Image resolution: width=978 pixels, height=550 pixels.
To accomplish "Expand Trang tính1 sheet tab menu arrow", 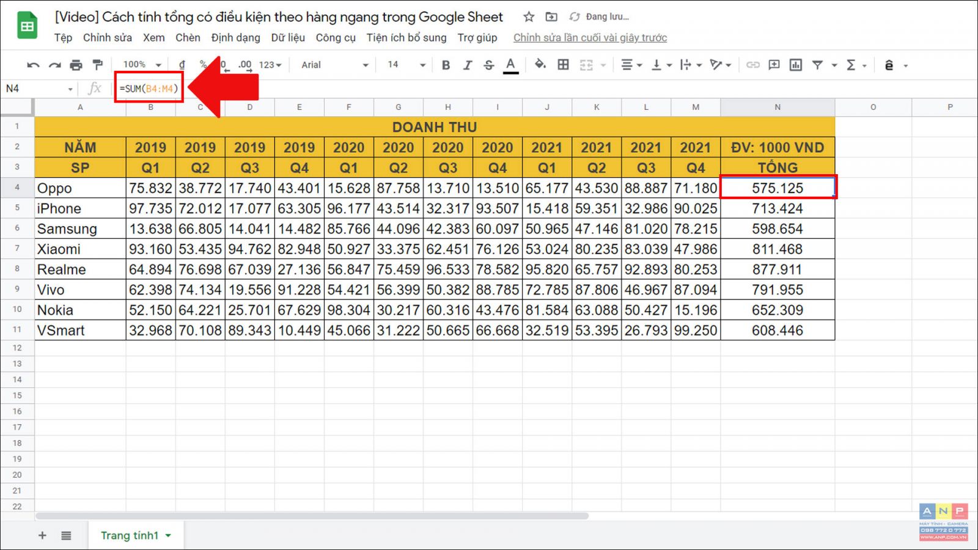I will click(x=168, y=535).
